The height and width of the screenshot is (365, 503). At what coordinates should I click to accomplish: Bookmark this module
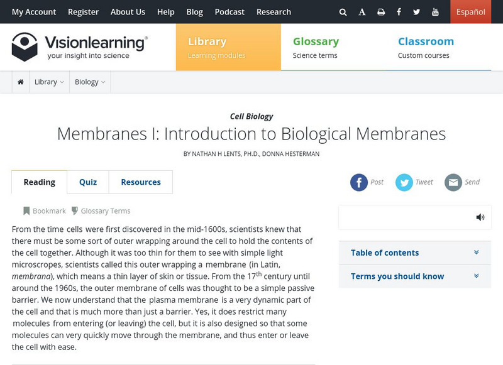(x=44, y=211)
